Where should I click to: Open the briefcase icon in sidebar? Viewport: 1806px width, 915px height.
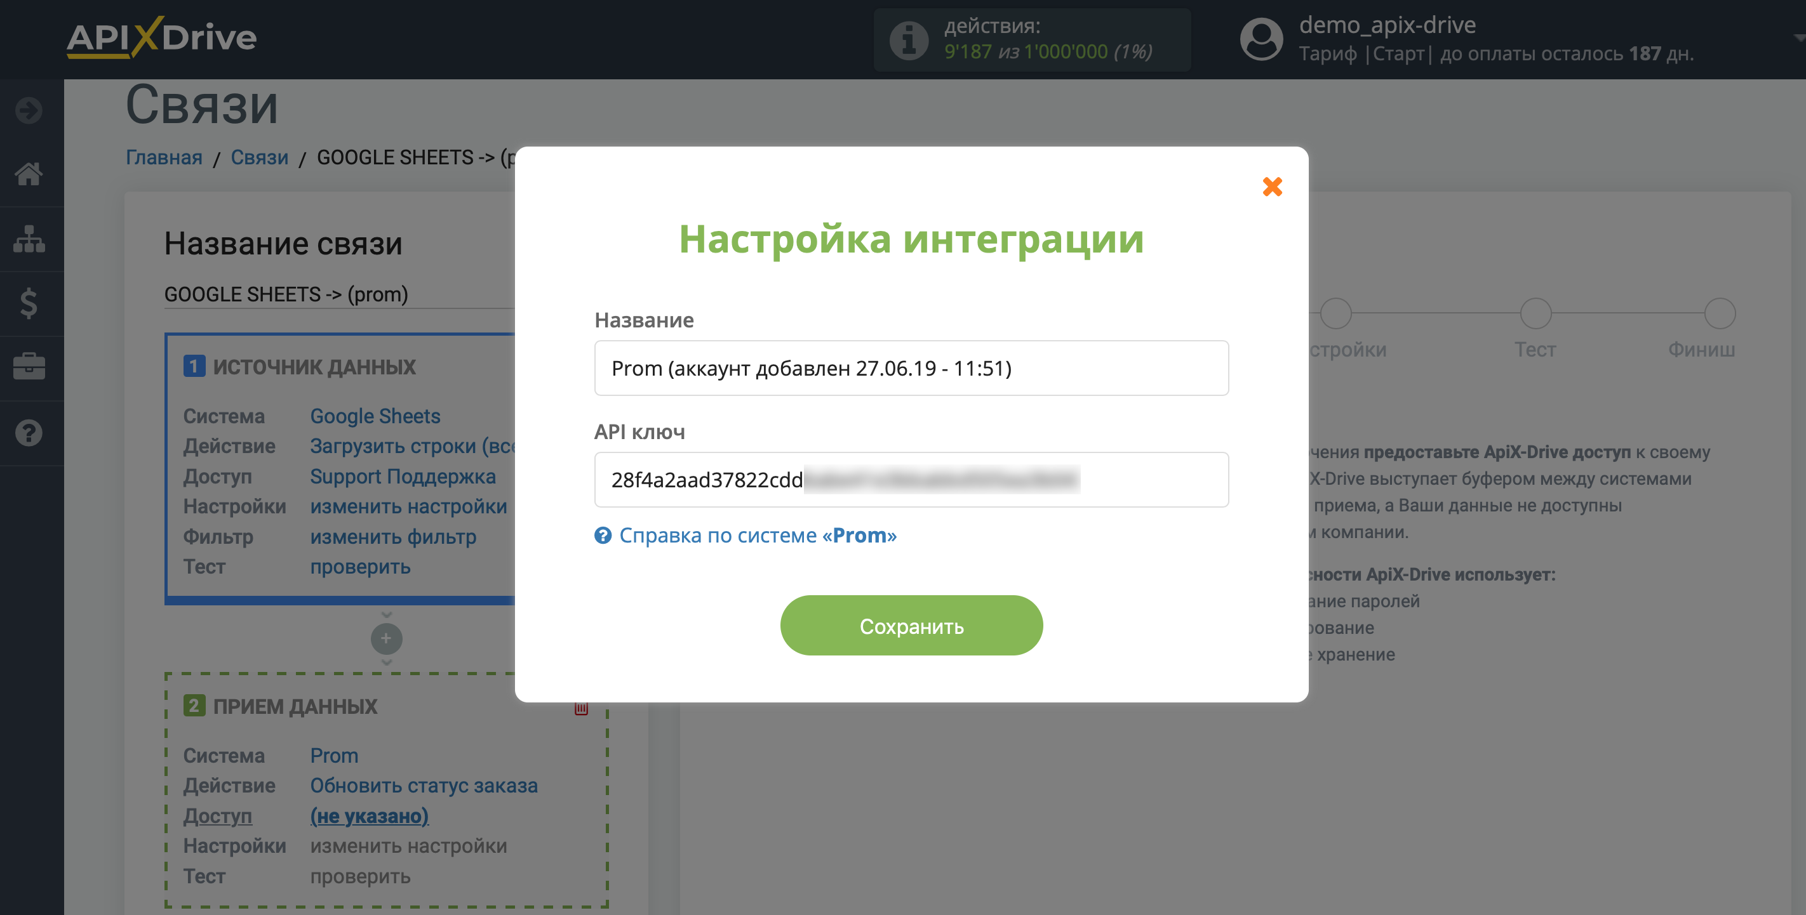point(29,367)
